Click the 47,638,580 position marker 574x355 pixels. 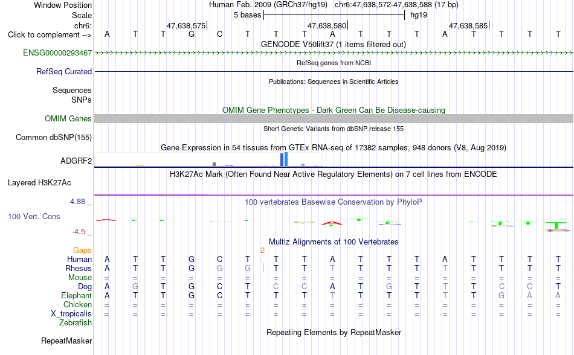tap(327, 25)
